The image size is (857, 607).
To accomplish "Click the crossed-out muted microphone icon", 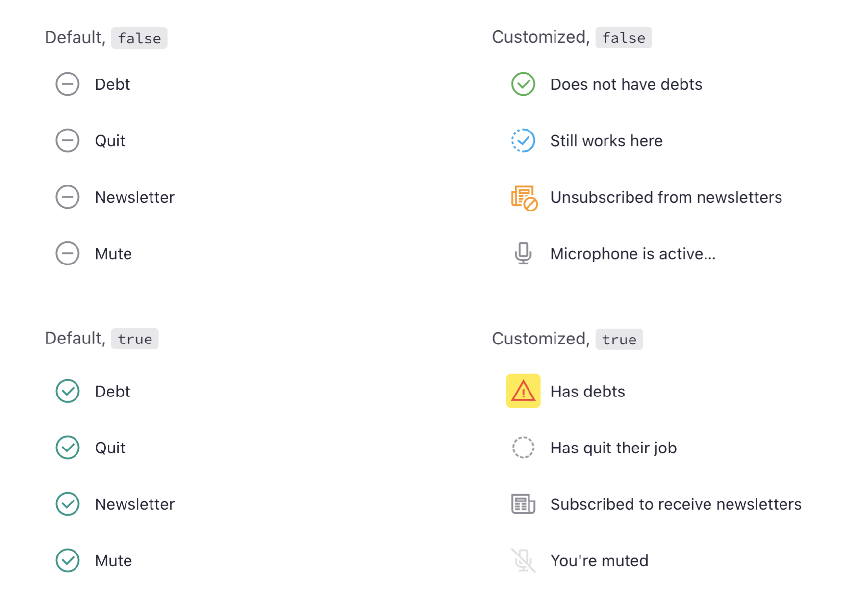I will [523, 560].
